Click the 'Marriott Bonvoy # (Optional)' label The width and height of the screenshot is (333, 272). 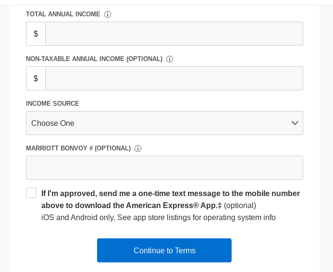coord(78,148)
